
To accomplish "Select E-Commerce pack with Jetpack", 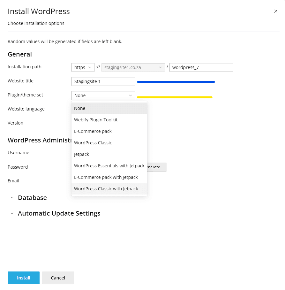I will [109, 177].
